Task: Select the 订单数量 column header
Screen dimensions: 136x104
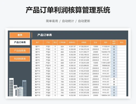Action: click(62, 42)
